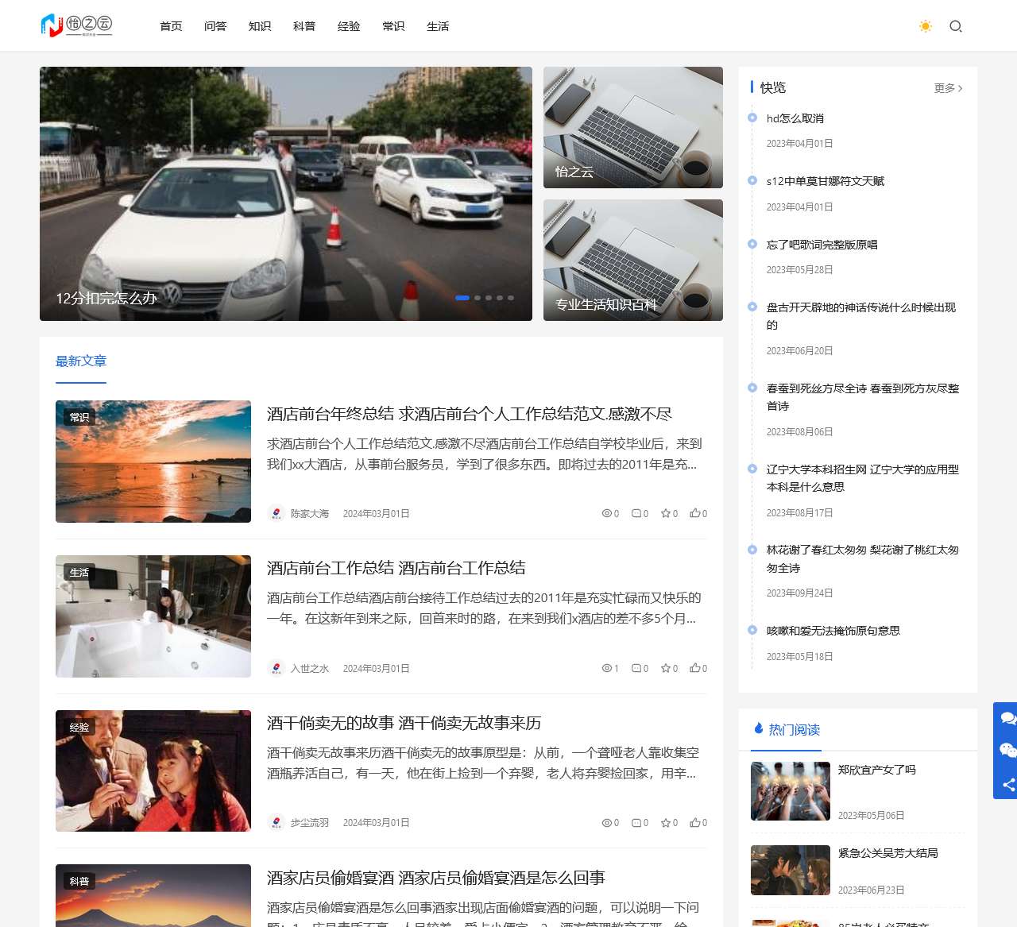Jump to the second carousel indicator dot
Viewport: 1017px width, 927px height.
[478, 298]
